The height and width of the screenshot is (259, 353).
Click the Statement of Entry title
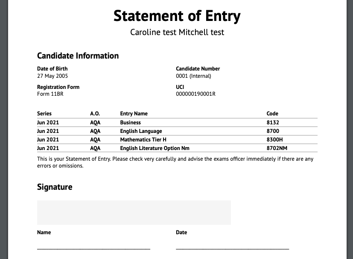(177, 16)
